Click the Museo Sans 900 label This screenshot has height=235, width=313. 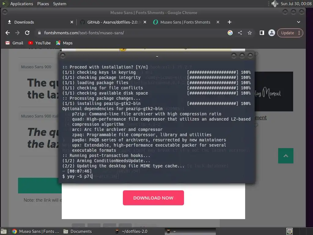pos(36,67)
